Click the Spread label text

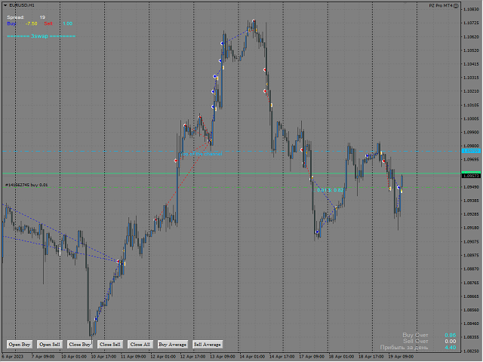click(15, 17)
